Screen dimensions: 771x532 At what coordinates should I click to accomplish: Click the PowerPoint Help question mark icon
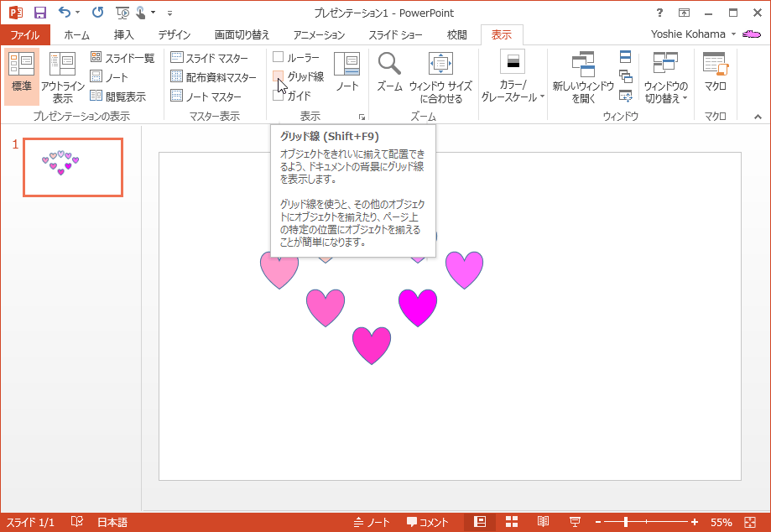(x=659, y=13)
